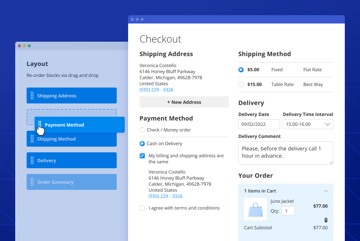Click the + New Address button

[x=184, y=102]
